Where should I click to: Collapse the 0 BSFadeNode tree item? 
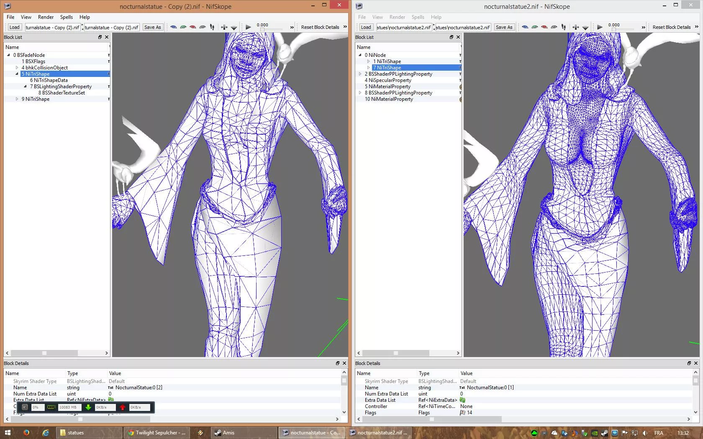(x=8, y=55)
